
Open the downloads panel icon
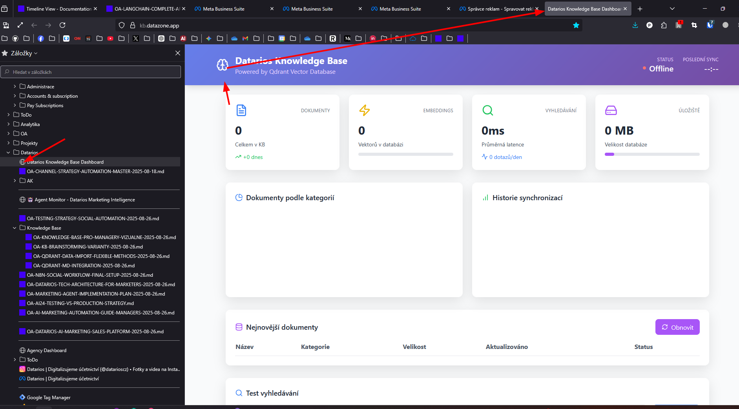(x=635, y=25)
